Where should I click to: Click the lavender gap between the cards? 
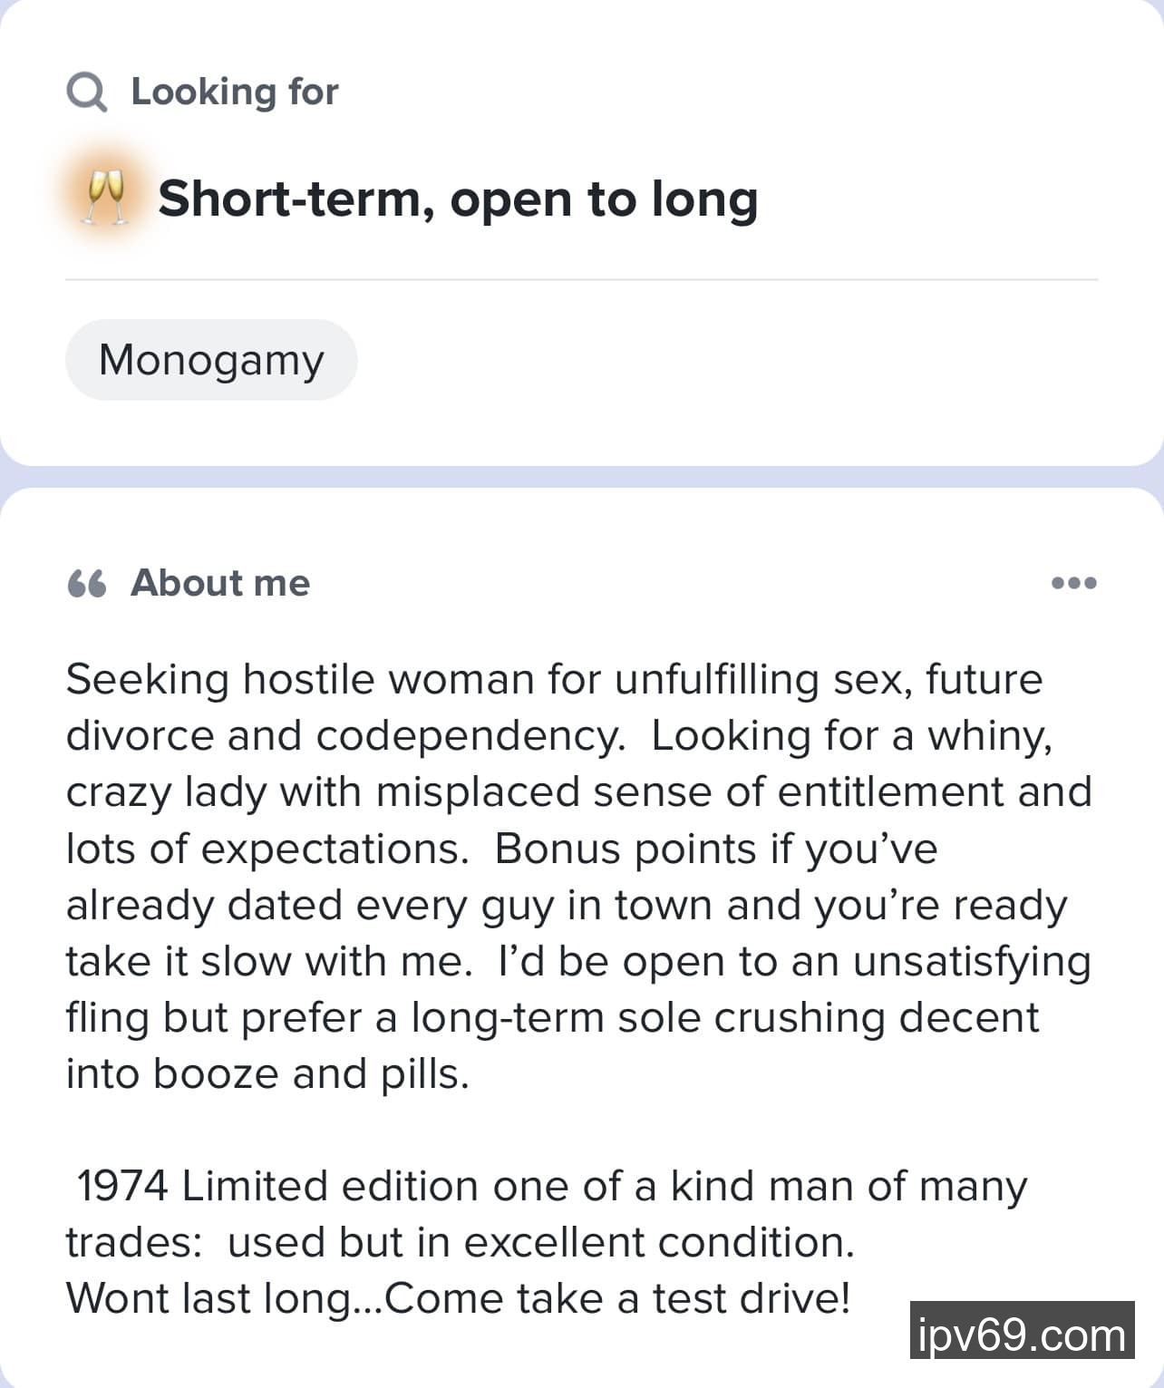point(581,477)
